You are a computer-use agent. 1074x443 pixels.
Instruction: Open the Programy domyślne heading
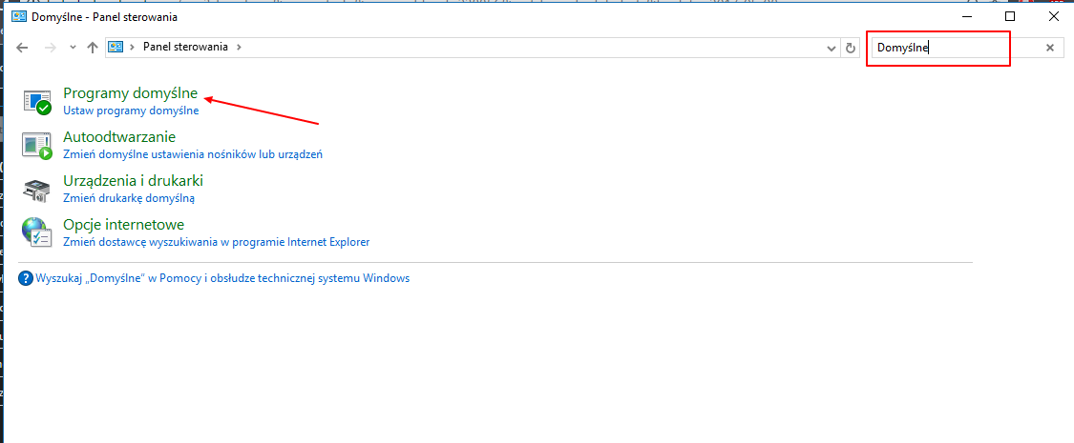coord(130,93)
